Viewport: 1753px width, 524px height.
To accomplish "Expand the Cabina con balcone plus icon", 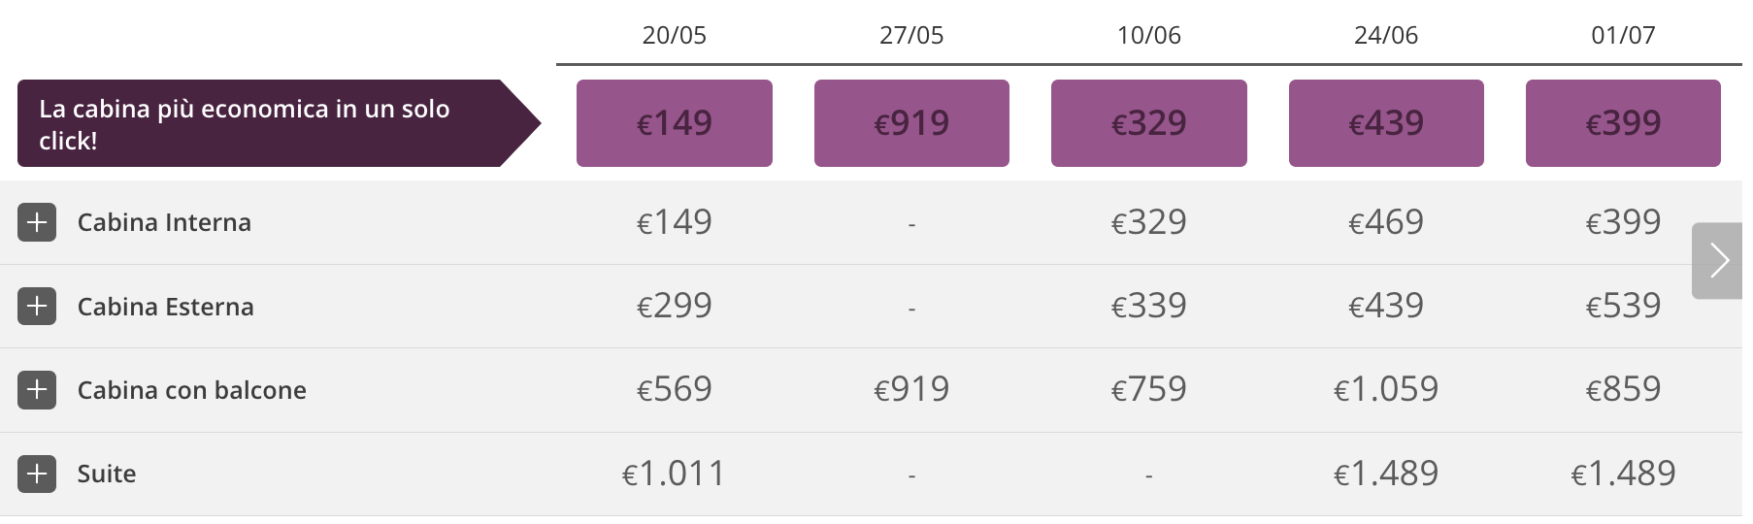I will pyautogui.click(x=37, y=390).
